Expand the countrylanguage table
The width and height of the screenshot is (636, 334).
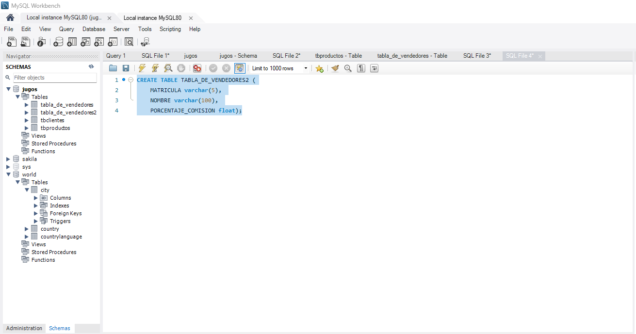(27, 237)
